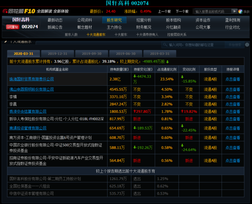Click 点击查看 for 佛山电器照明 row

[x=233, y=89]
